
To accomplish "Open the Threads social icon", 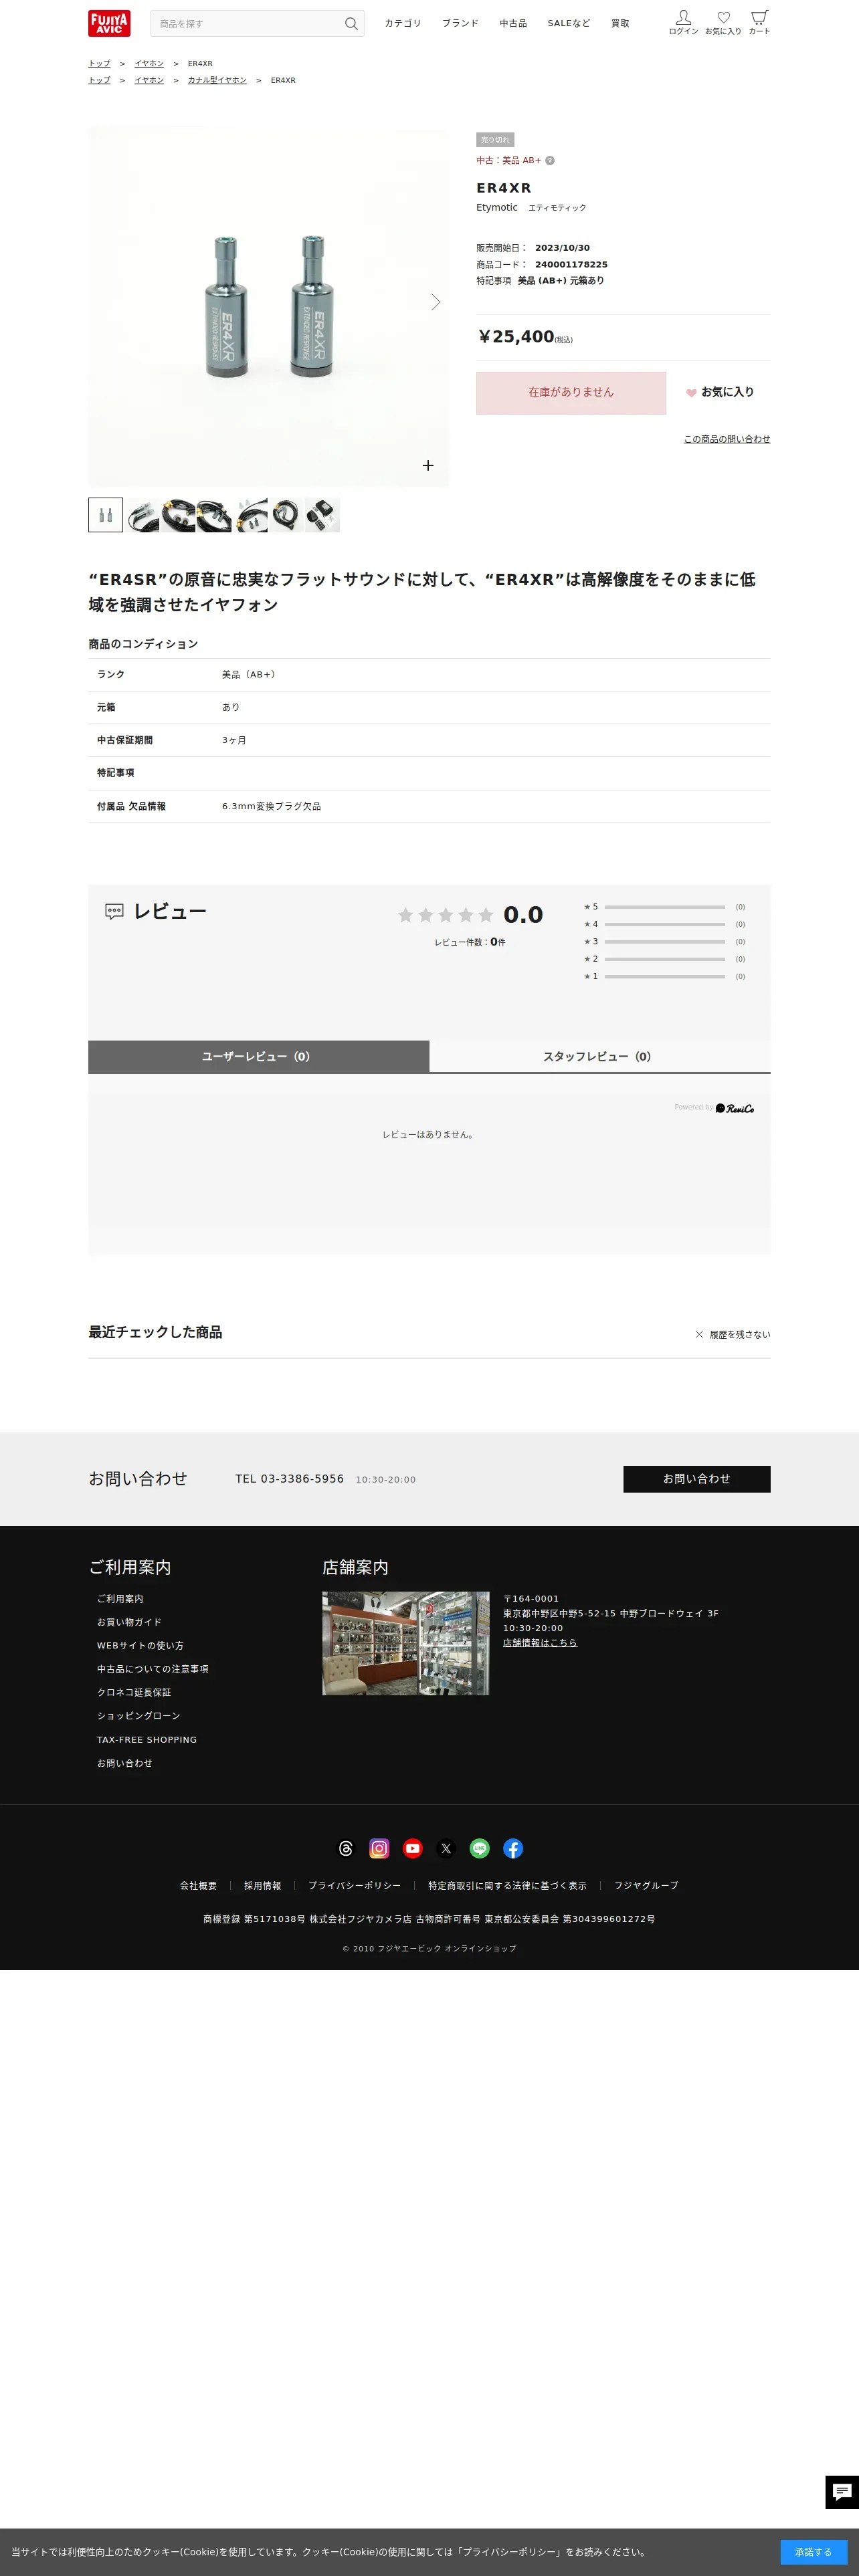I will tap(346, 1849).
